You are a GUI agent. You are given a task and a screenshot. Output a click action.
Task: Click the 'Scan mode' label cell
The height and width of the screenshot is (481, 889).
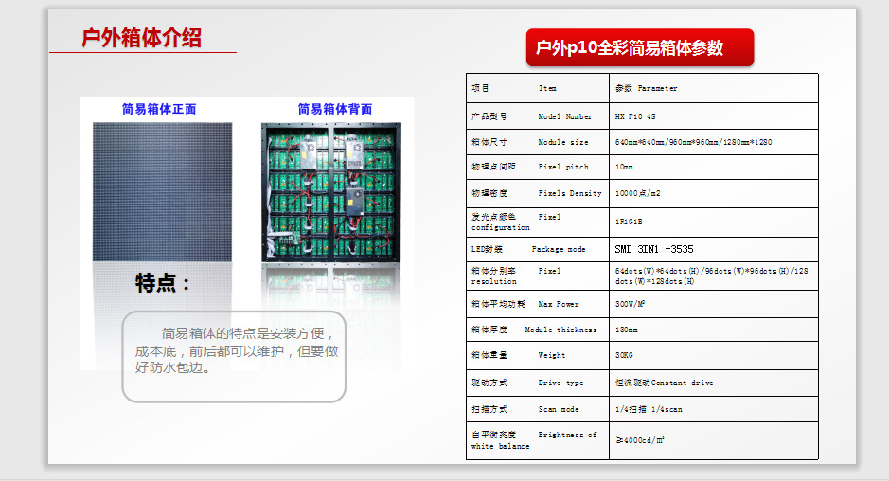(538, 409)
